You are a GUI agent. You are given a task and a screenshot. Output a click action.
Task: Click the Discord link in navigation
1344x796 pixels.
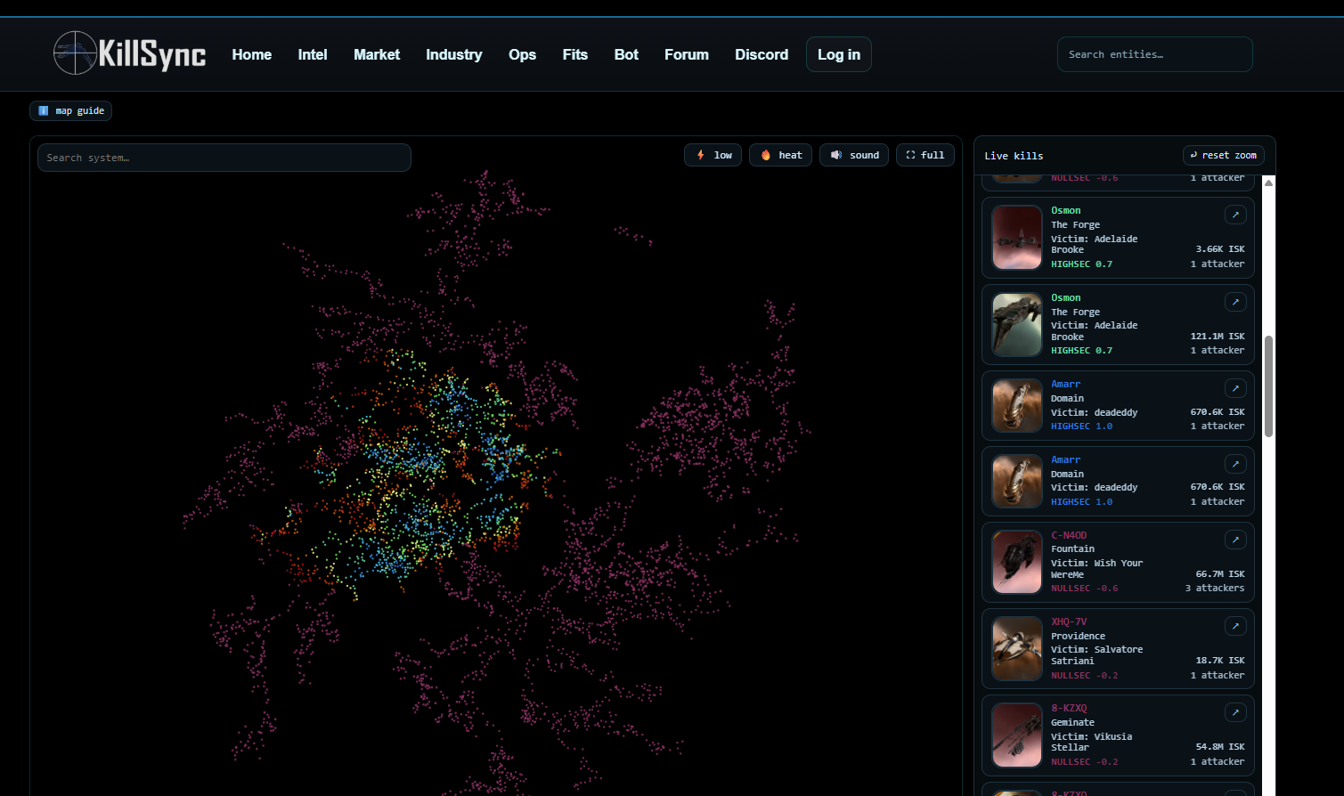762,54
